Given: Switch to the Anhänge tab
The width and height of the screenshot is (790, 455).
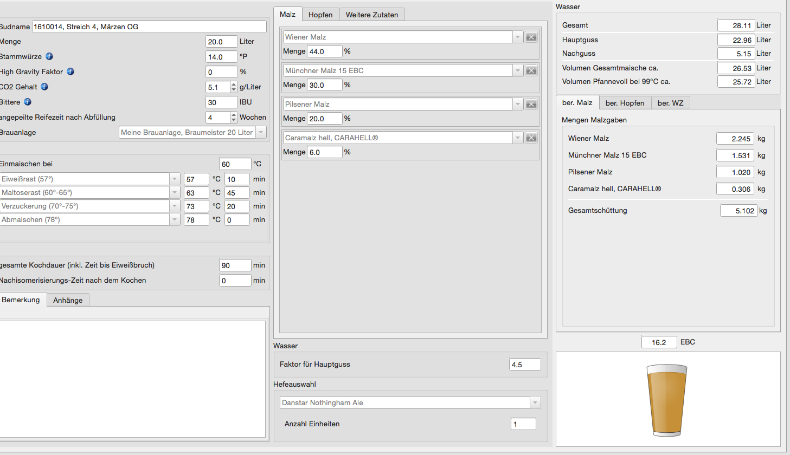Looking at the screenshot, I should click(x=68, y=300).
